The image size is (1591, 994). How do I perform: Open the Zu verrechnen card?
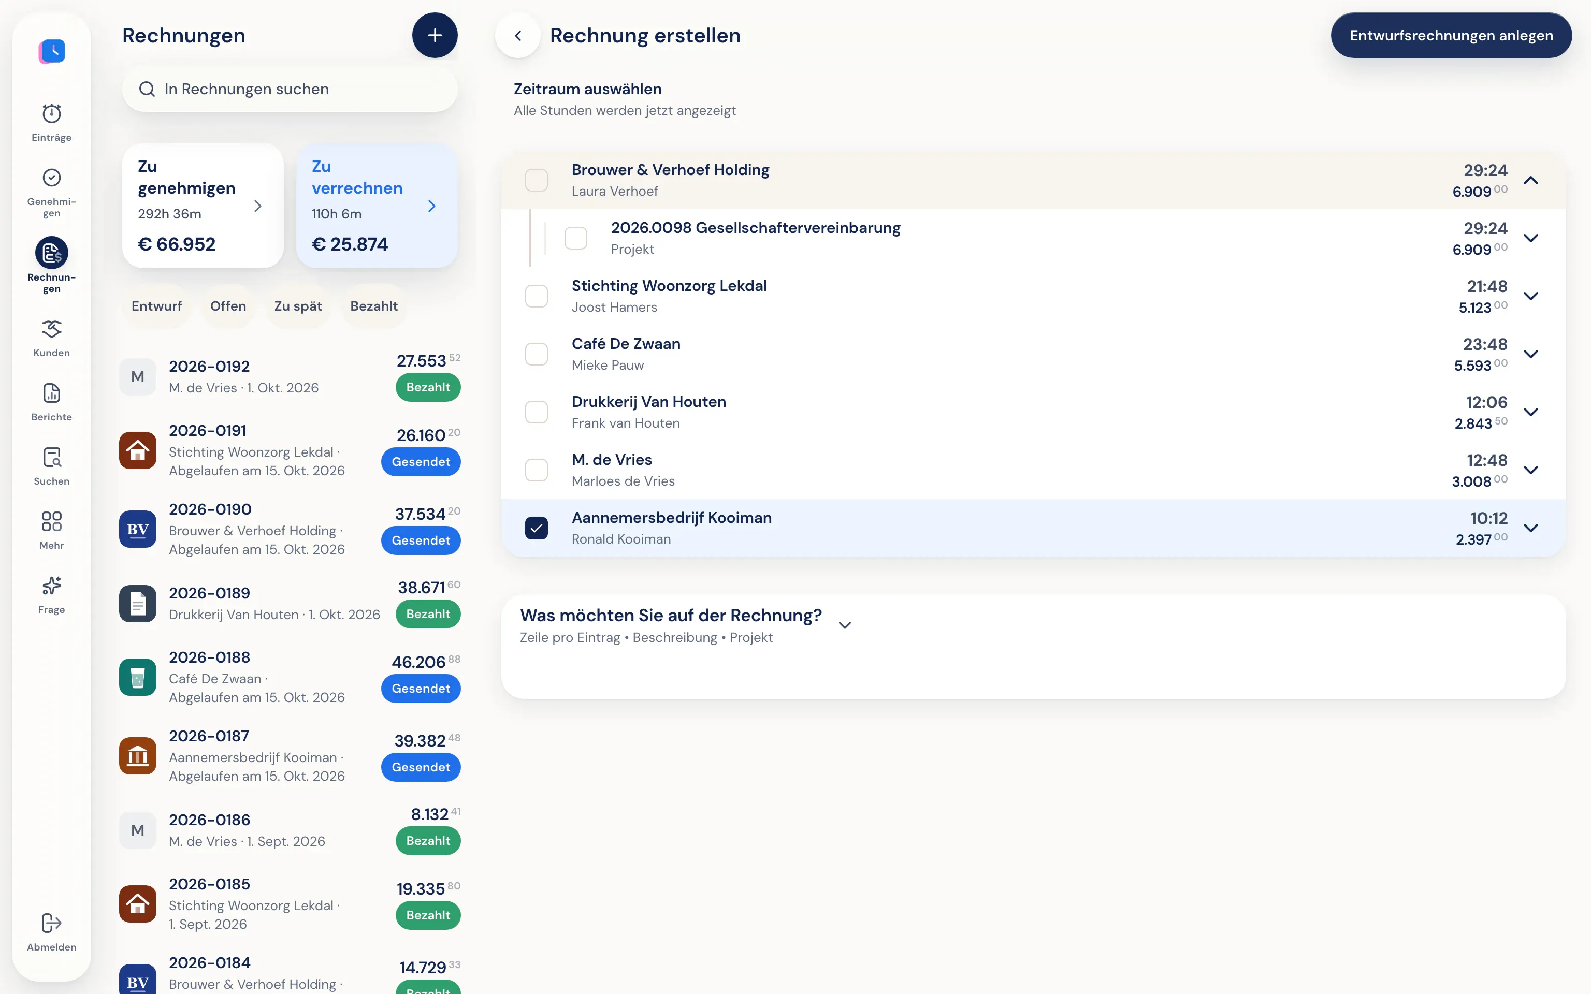(377, 206)
